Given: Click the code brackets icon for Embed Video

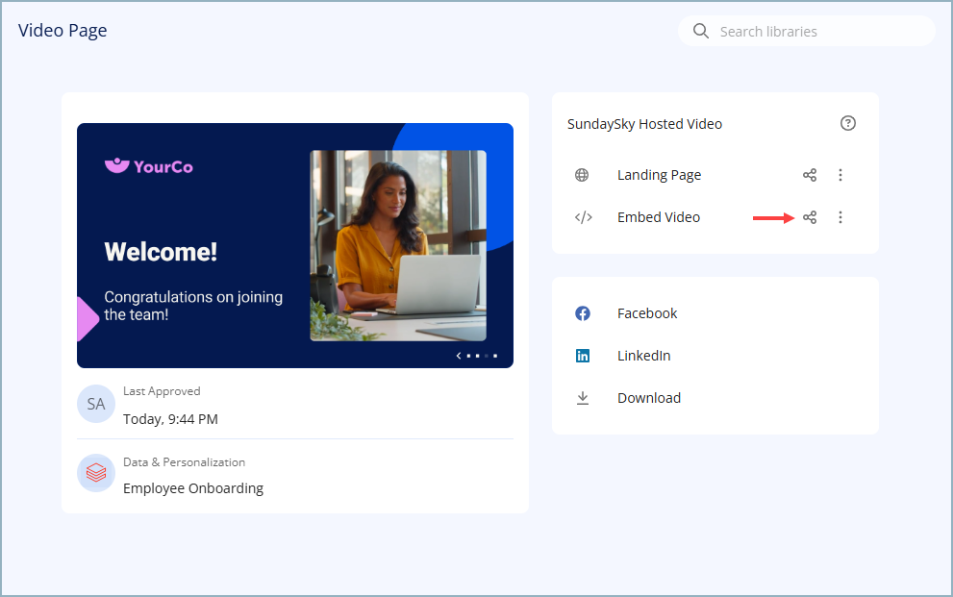Looking at the screenshot, I should [x=583, y=217].
